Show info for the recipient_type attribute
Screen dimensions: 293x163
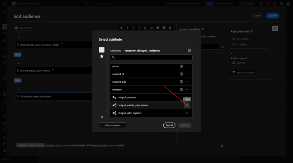(181, 82)
